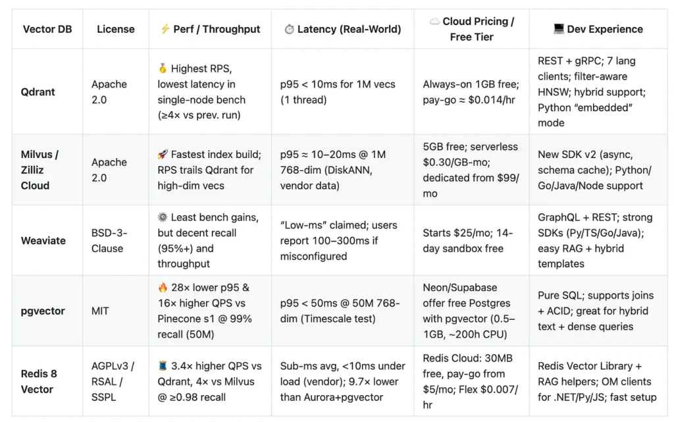This screenshot has height=422, width=674.
Task: Select the Vector DB column header
Action: 47,29
